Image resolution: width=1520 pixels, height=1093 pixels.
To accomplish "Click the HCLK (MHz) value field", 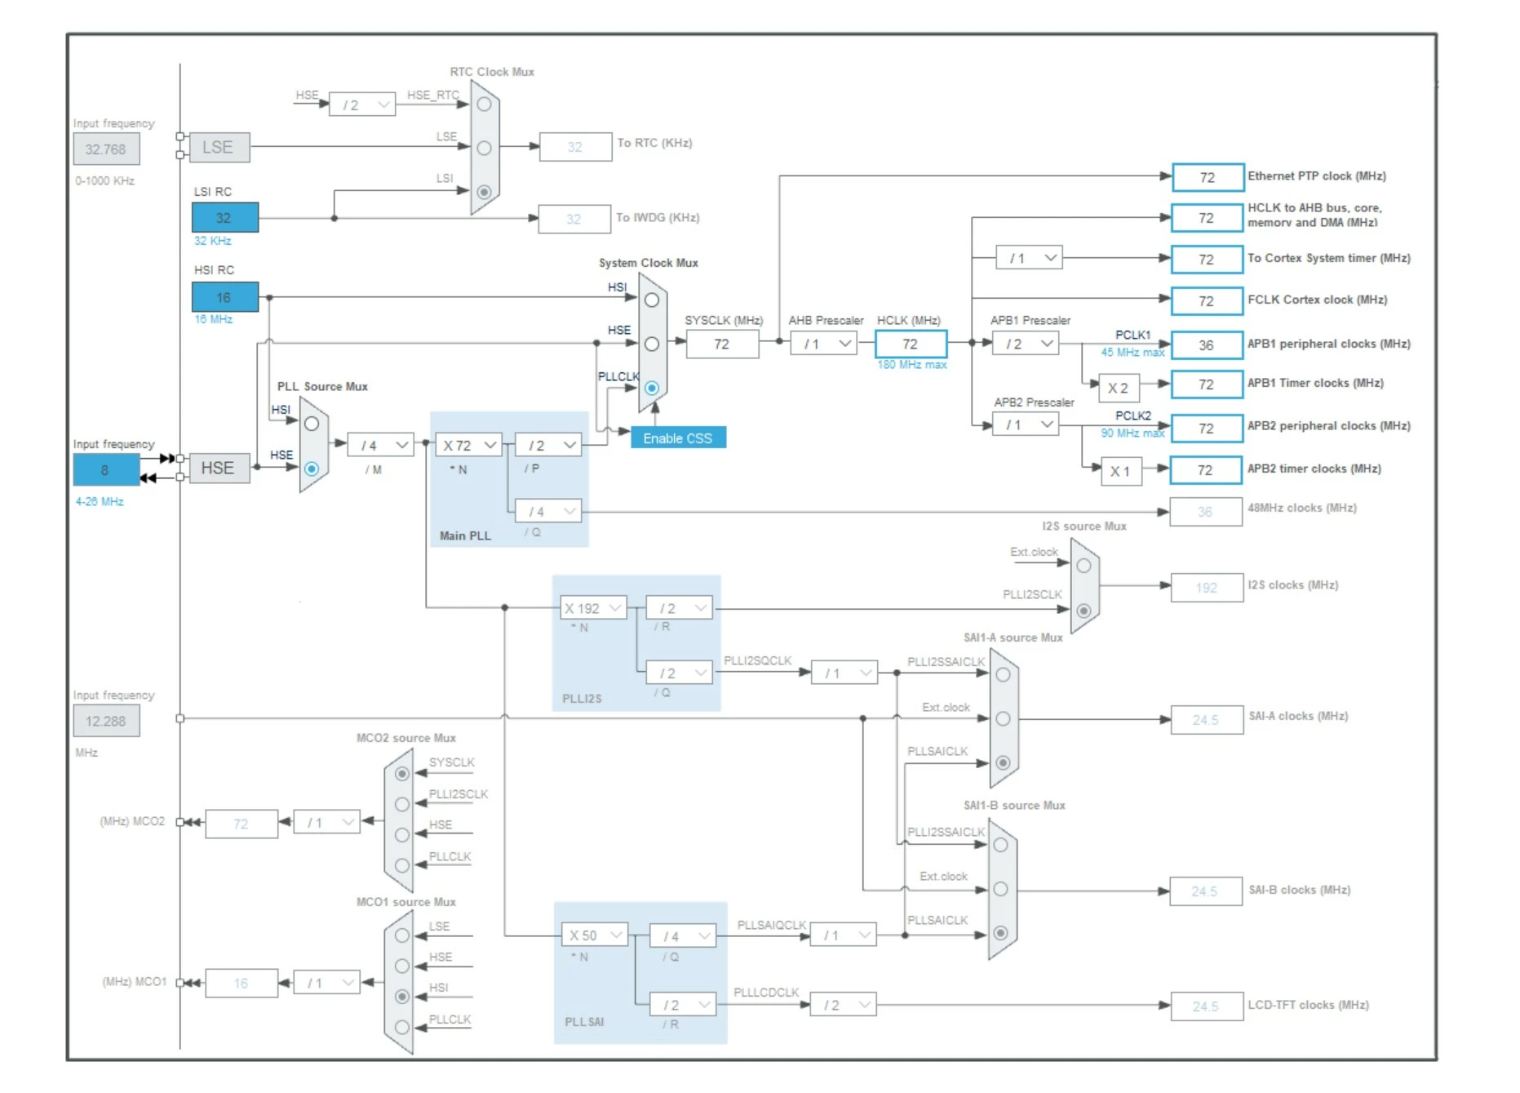I will (911, 344).
